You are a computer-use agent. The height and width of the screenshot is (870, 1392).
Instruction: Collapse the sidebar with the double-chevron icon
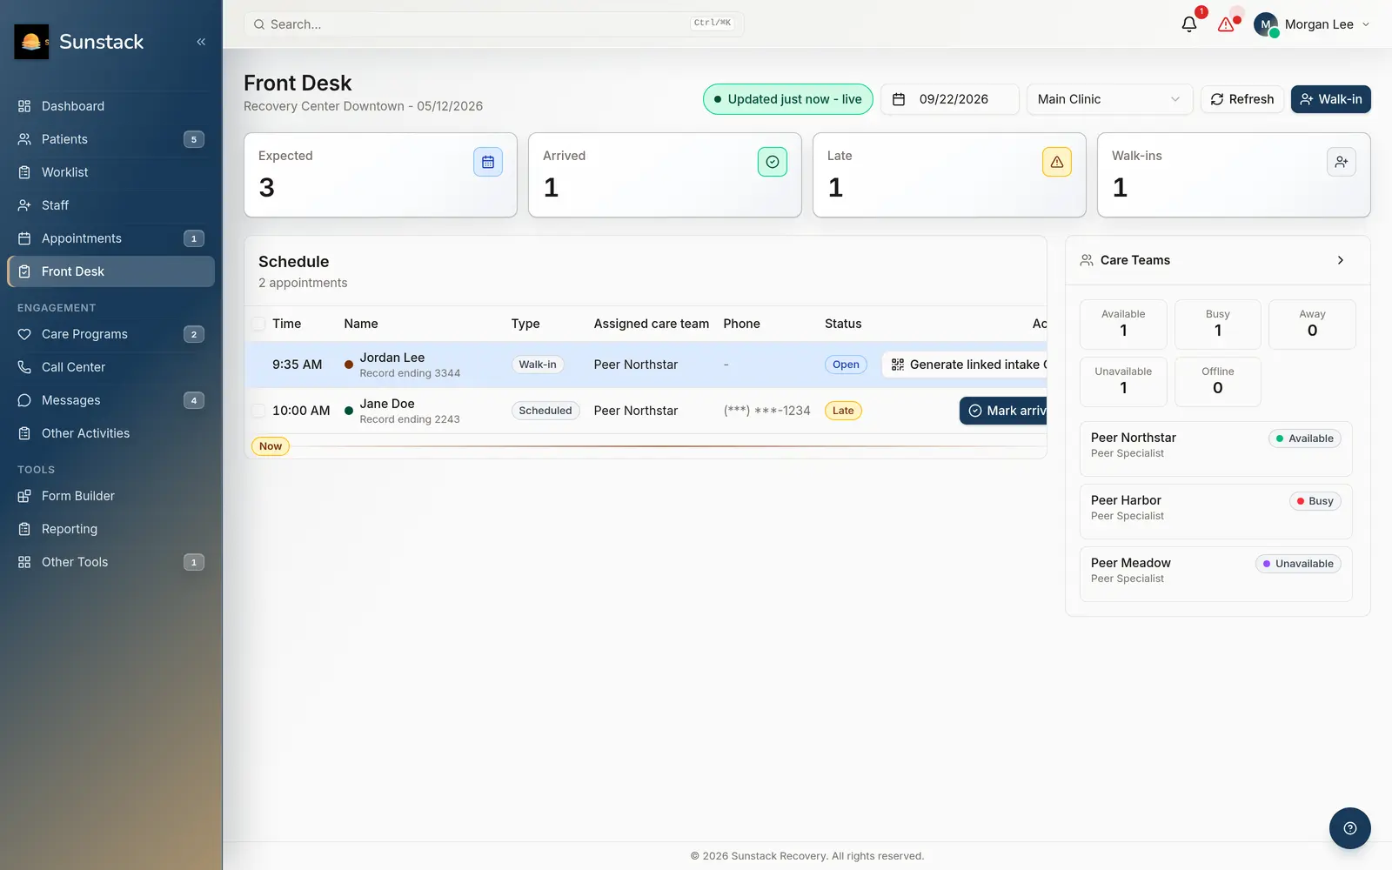(201, 42)
